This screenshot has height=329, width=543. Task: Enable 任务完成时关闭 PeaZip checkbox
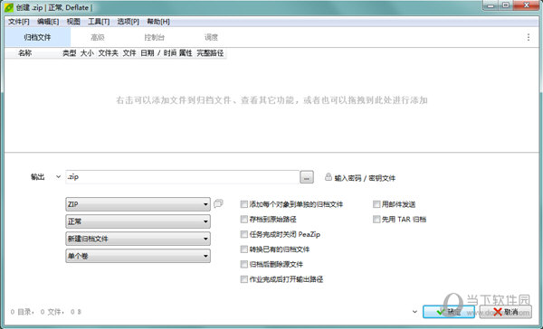[244, 234]
